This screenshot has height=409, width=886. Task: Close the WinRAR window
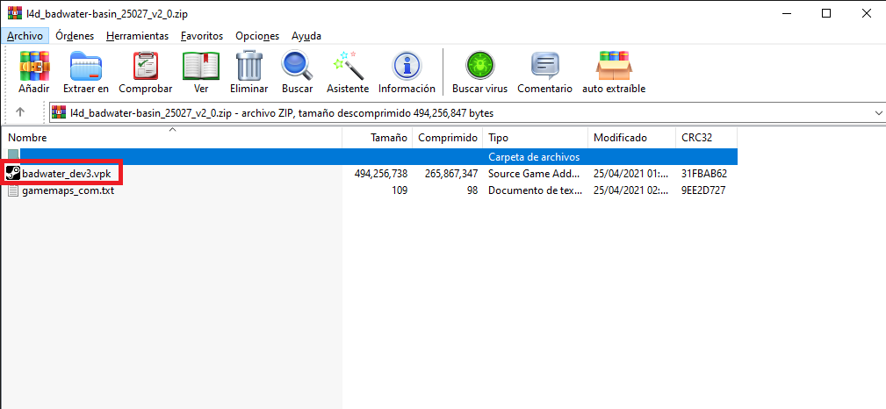[x=866, y=13]
